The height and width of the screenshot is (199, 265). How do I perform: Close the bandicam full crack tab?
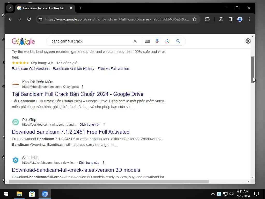pyautogui.click(x=71, y=8)
